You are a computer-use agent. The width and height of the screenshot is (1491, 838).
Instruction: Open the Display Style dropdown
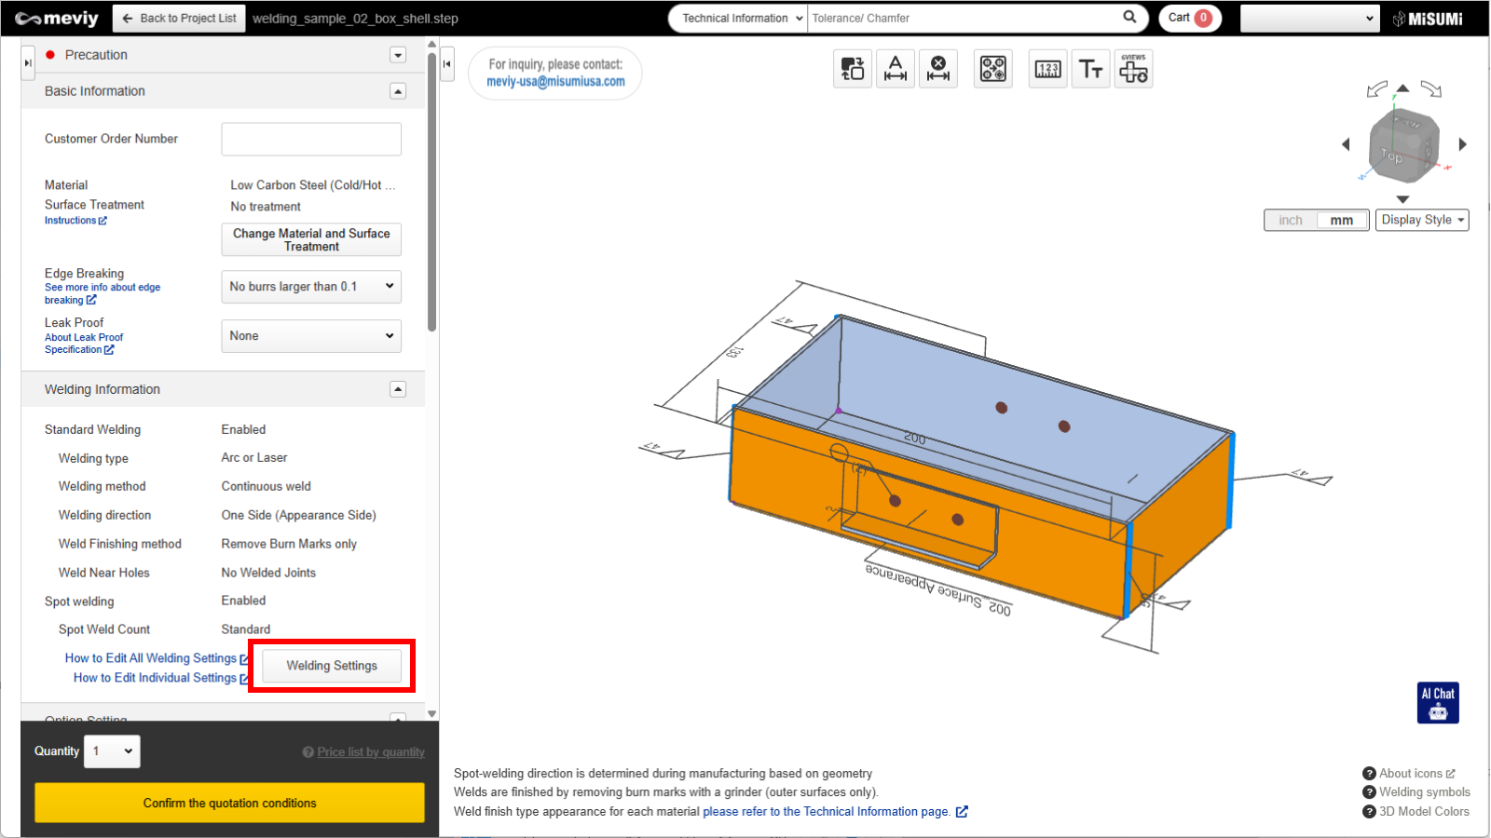1422,220
